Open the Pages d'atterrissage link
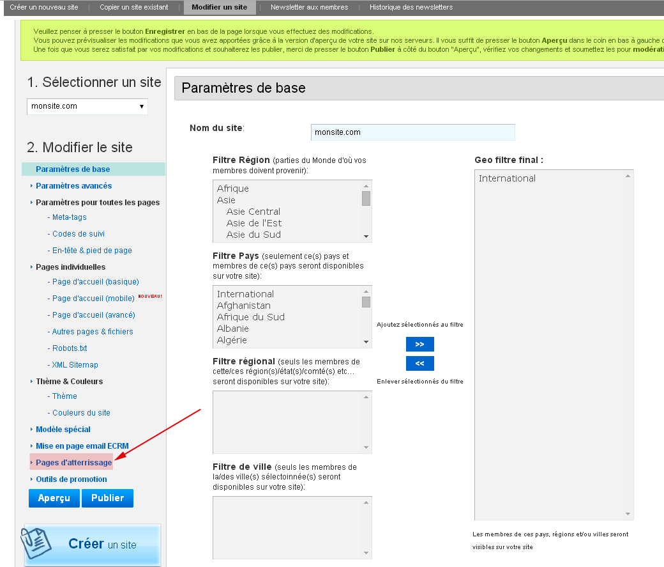Viewport: 664px width, 567px height. click(73, 463)
